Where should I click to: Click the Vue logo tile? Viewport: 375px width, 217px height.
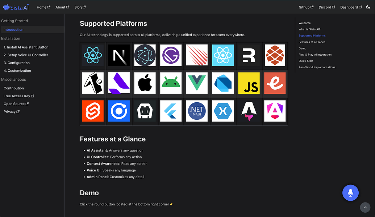click(x=197, y=83)
